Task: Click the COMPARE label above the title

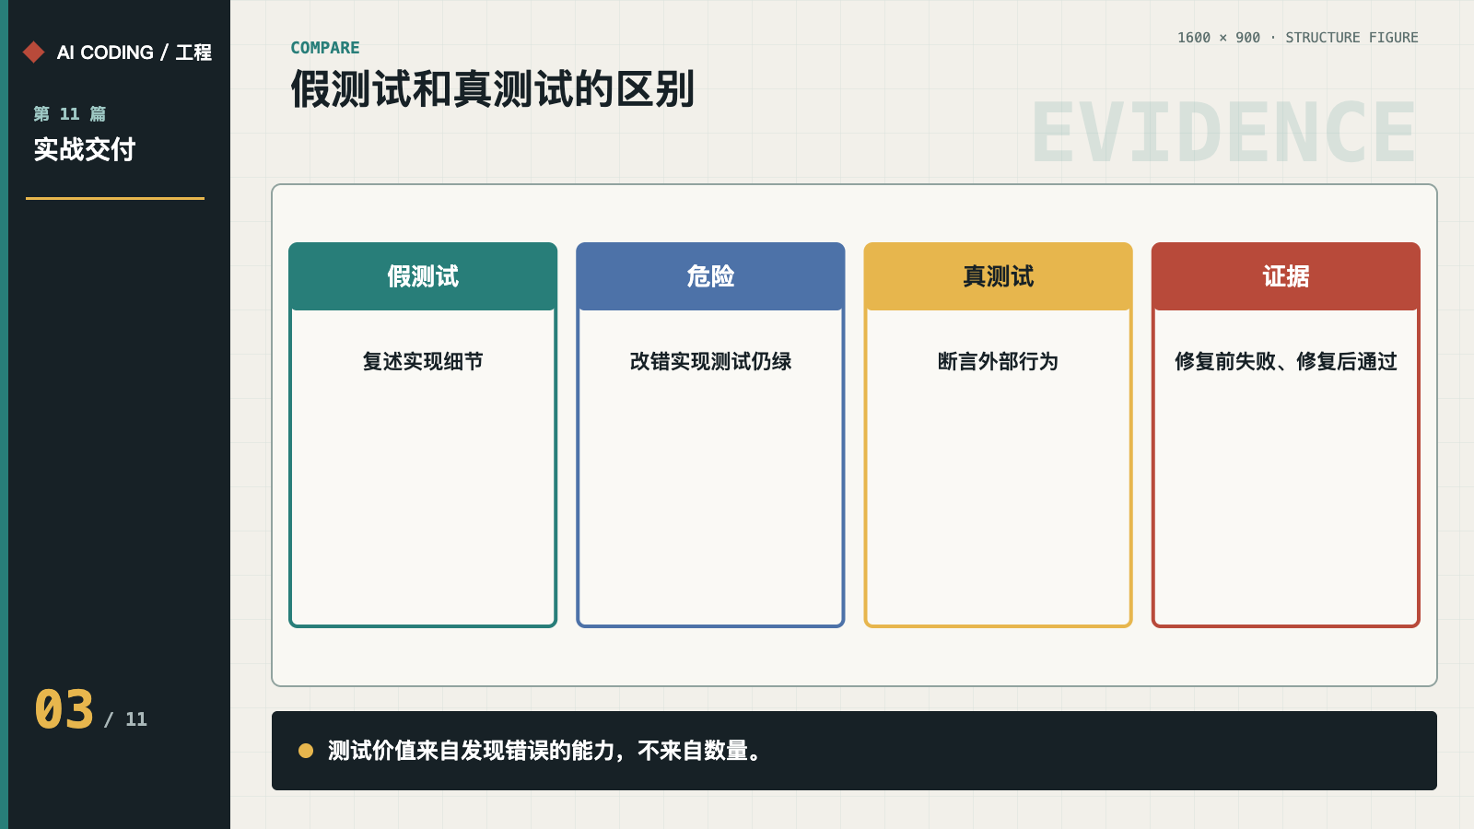Action: pos(325,48)
